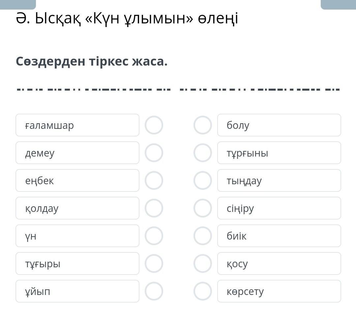Click the тұрғыны word box
Viewport: 356px width, 319px height.
[279, 153]
